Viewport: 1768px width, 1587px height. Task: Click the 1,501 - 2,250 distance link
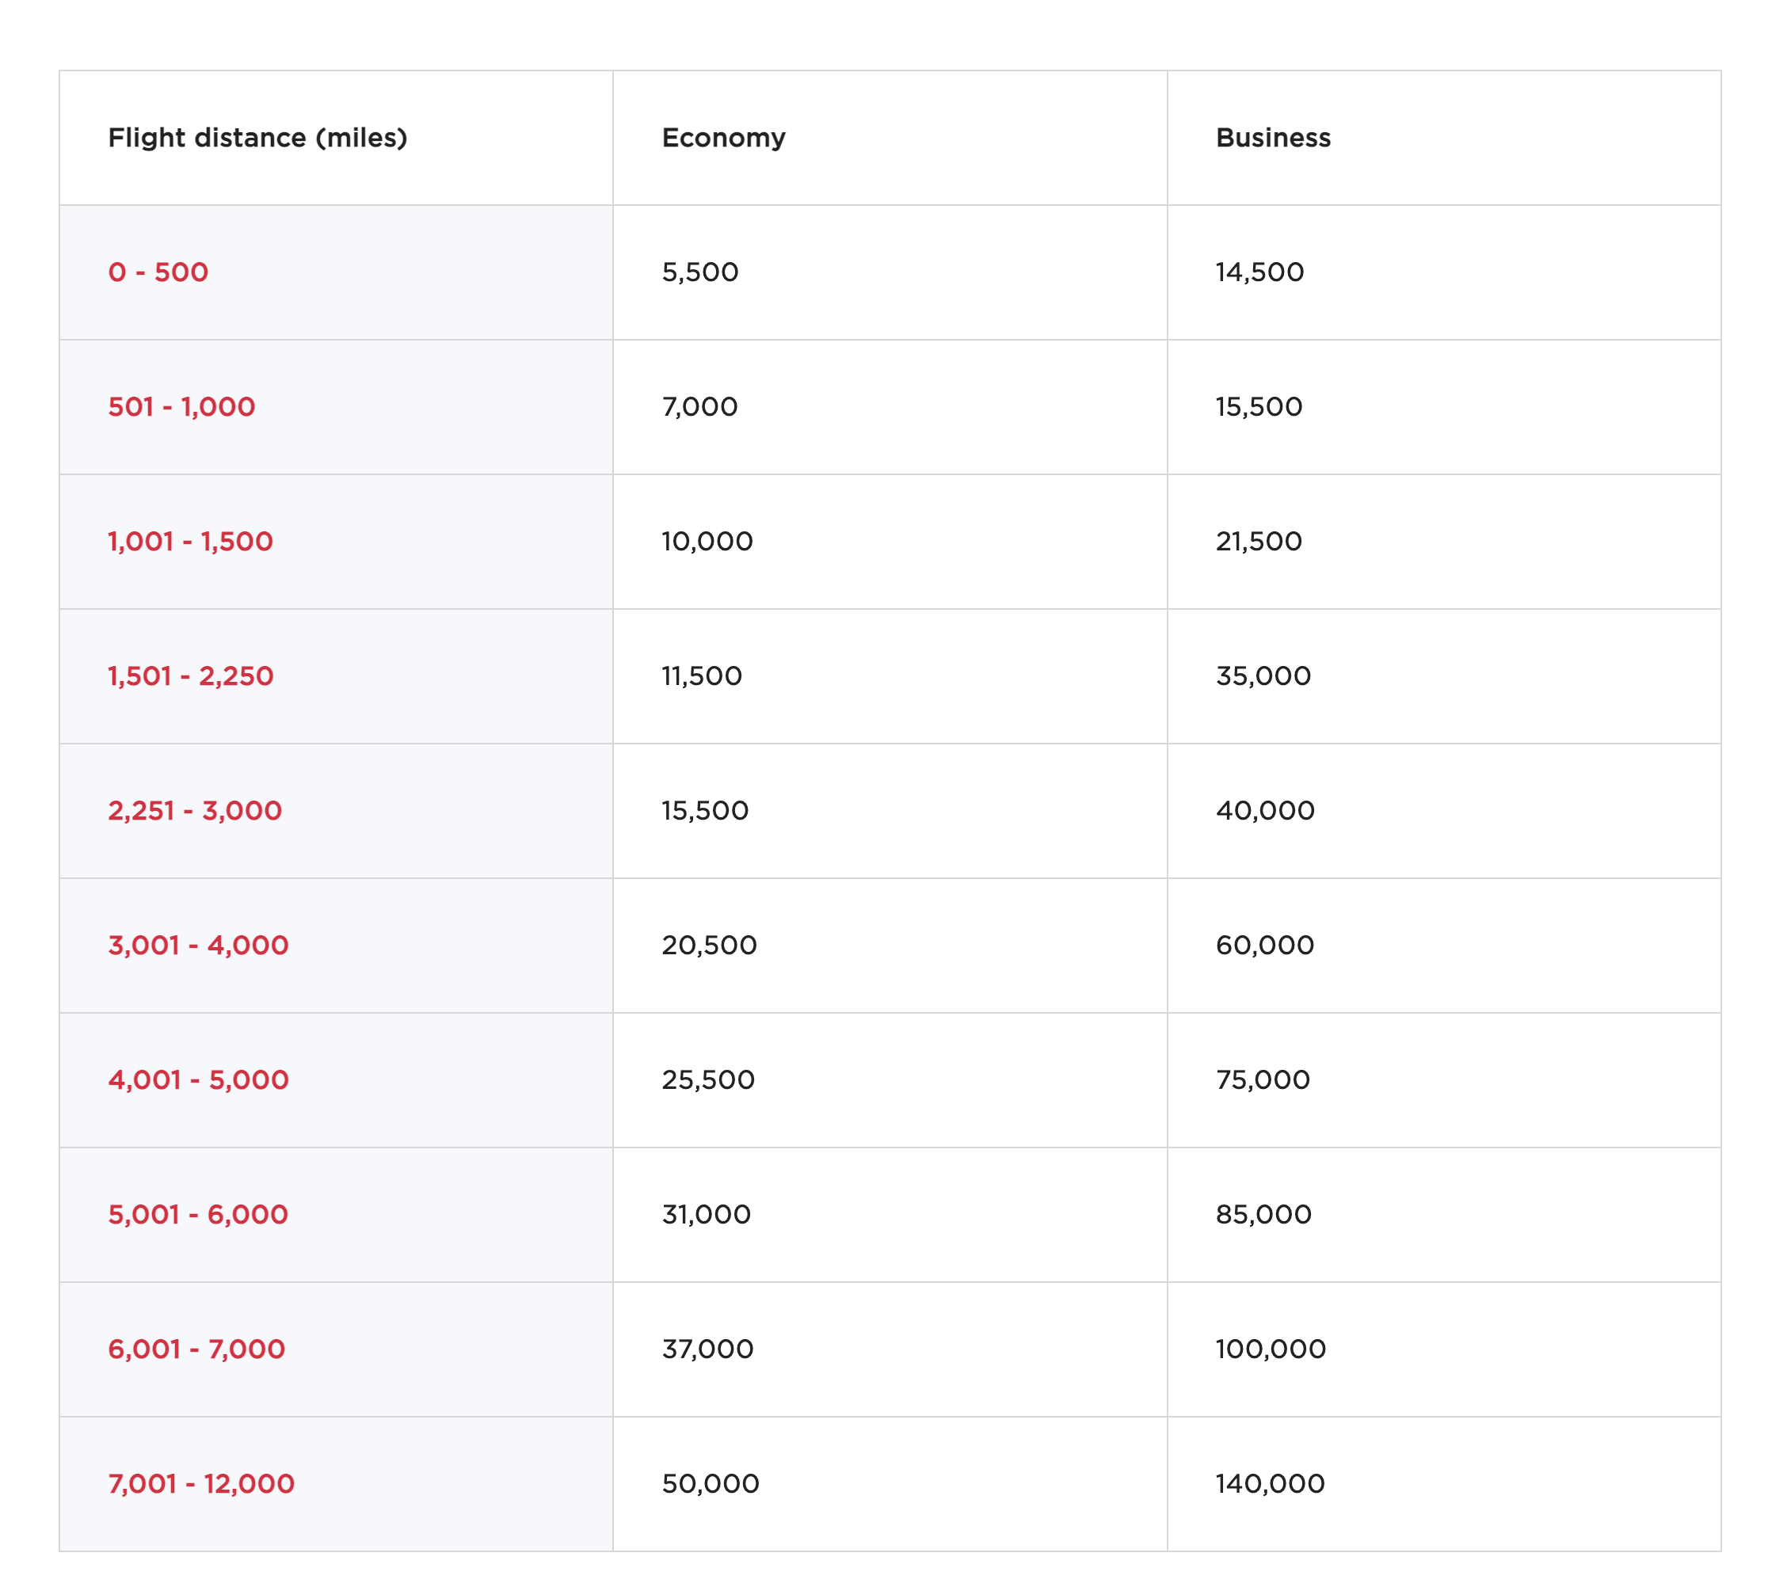point(190,676)
